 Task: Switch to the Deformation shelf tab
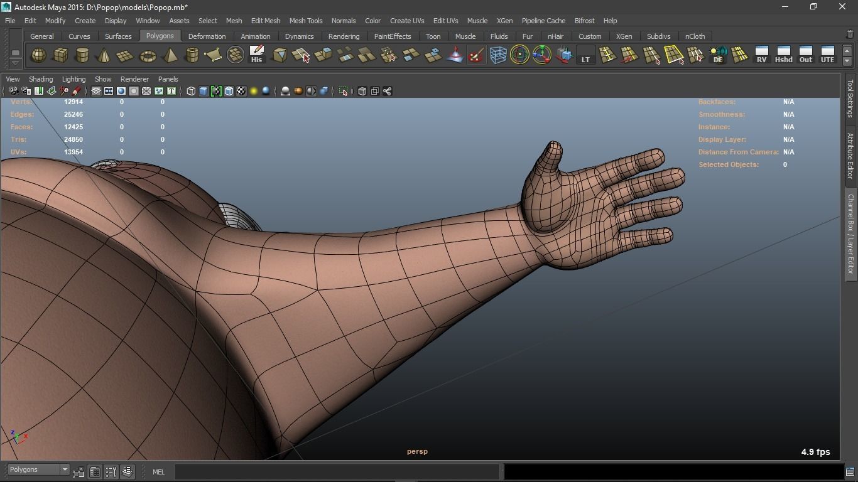207,36
